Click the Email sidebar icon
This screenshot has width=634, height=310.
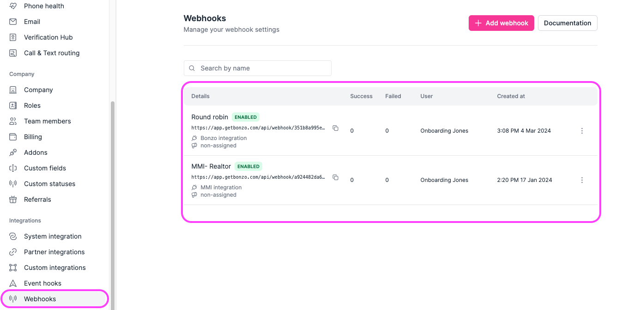(13, 21)
